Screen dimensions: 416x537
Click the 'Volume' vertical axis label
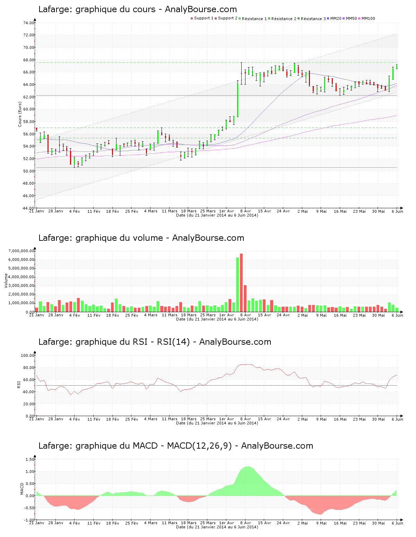coord(6,281)
